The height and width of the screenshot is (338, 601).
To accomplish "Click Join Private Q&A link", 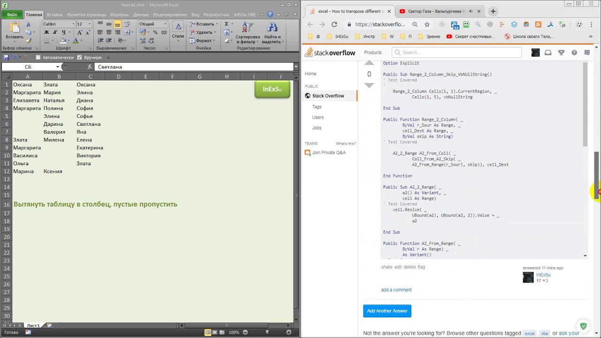I will (x=329, y=153).
